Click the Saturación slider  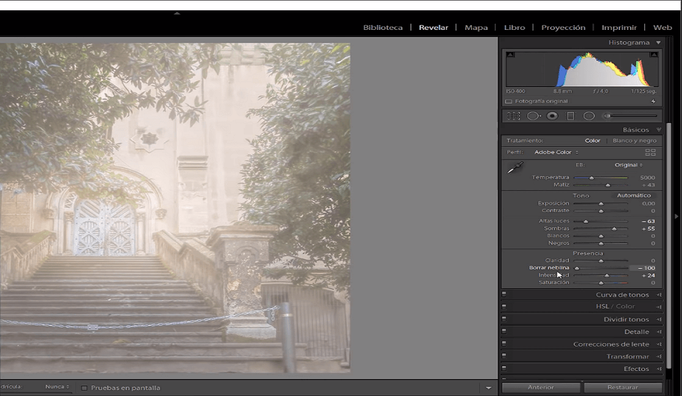600,283
